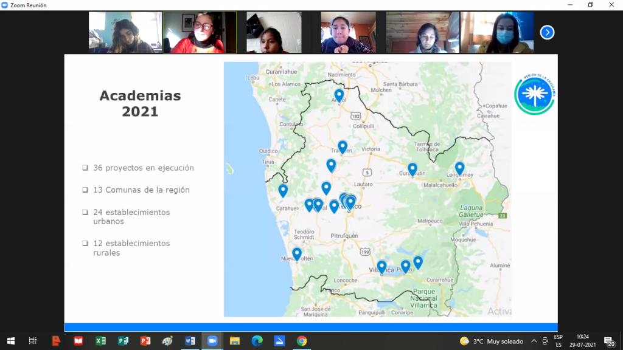Screen dimensions: 623x350
Task: Open the Windows Start menu
Action: pyautogui.click(x=11, y=341)
